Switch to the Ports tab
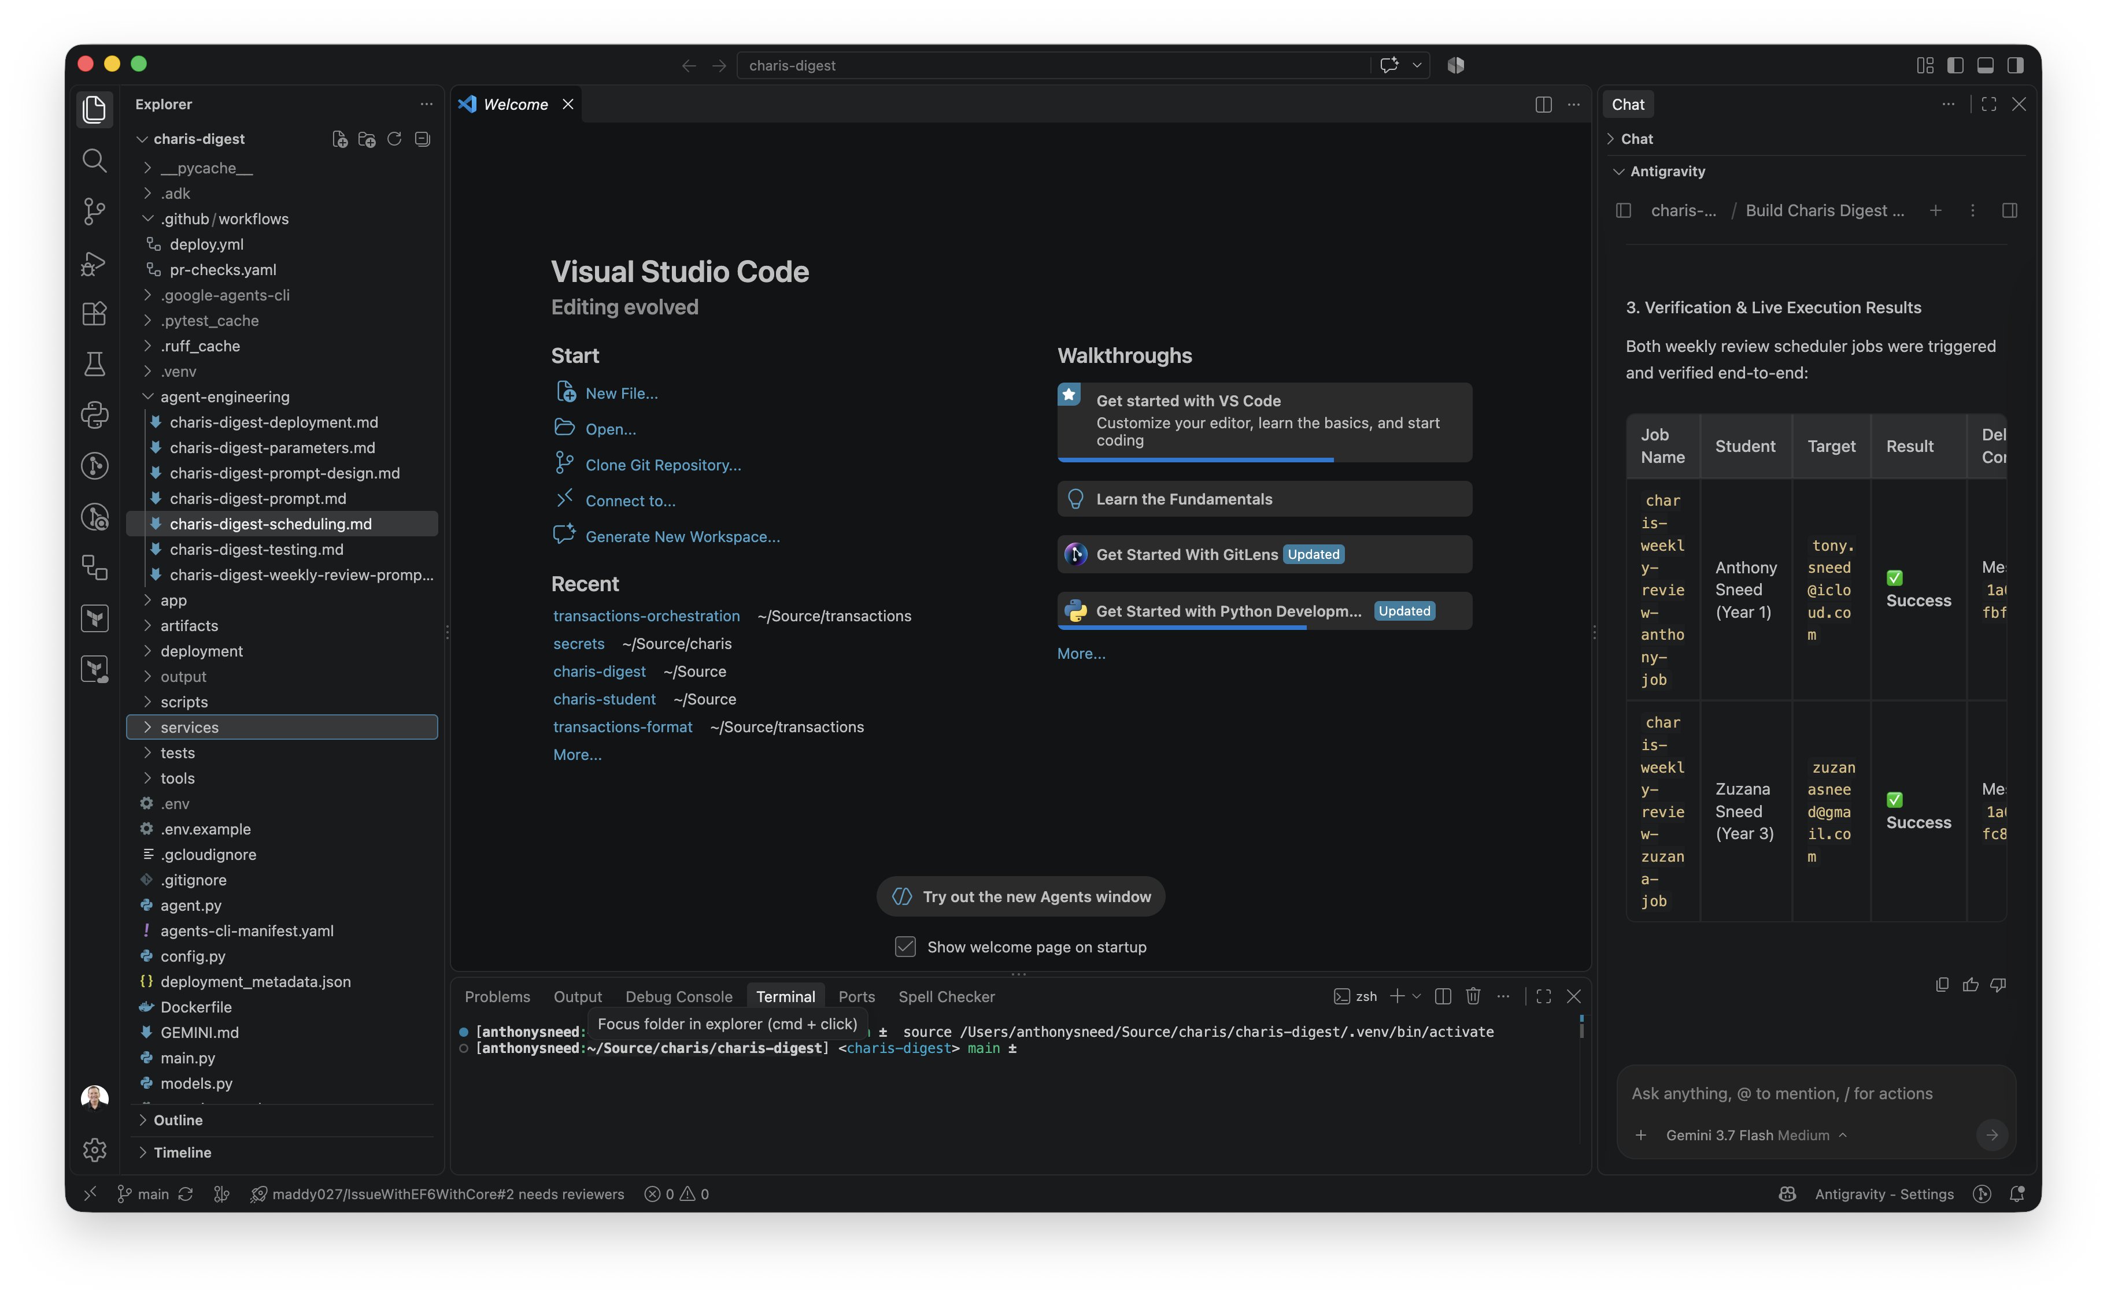Image resolution: width=2107 pixels, height=1298 pixels. [x=856, y=997]
